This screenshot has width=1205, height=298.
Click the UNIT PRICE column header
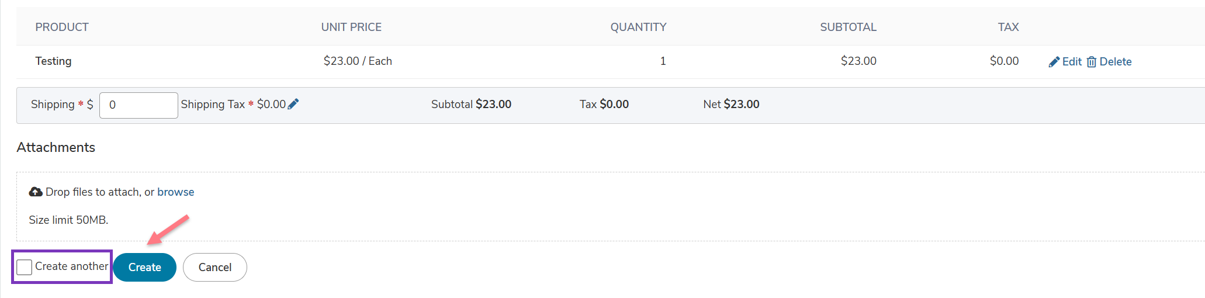pos(351,27)
